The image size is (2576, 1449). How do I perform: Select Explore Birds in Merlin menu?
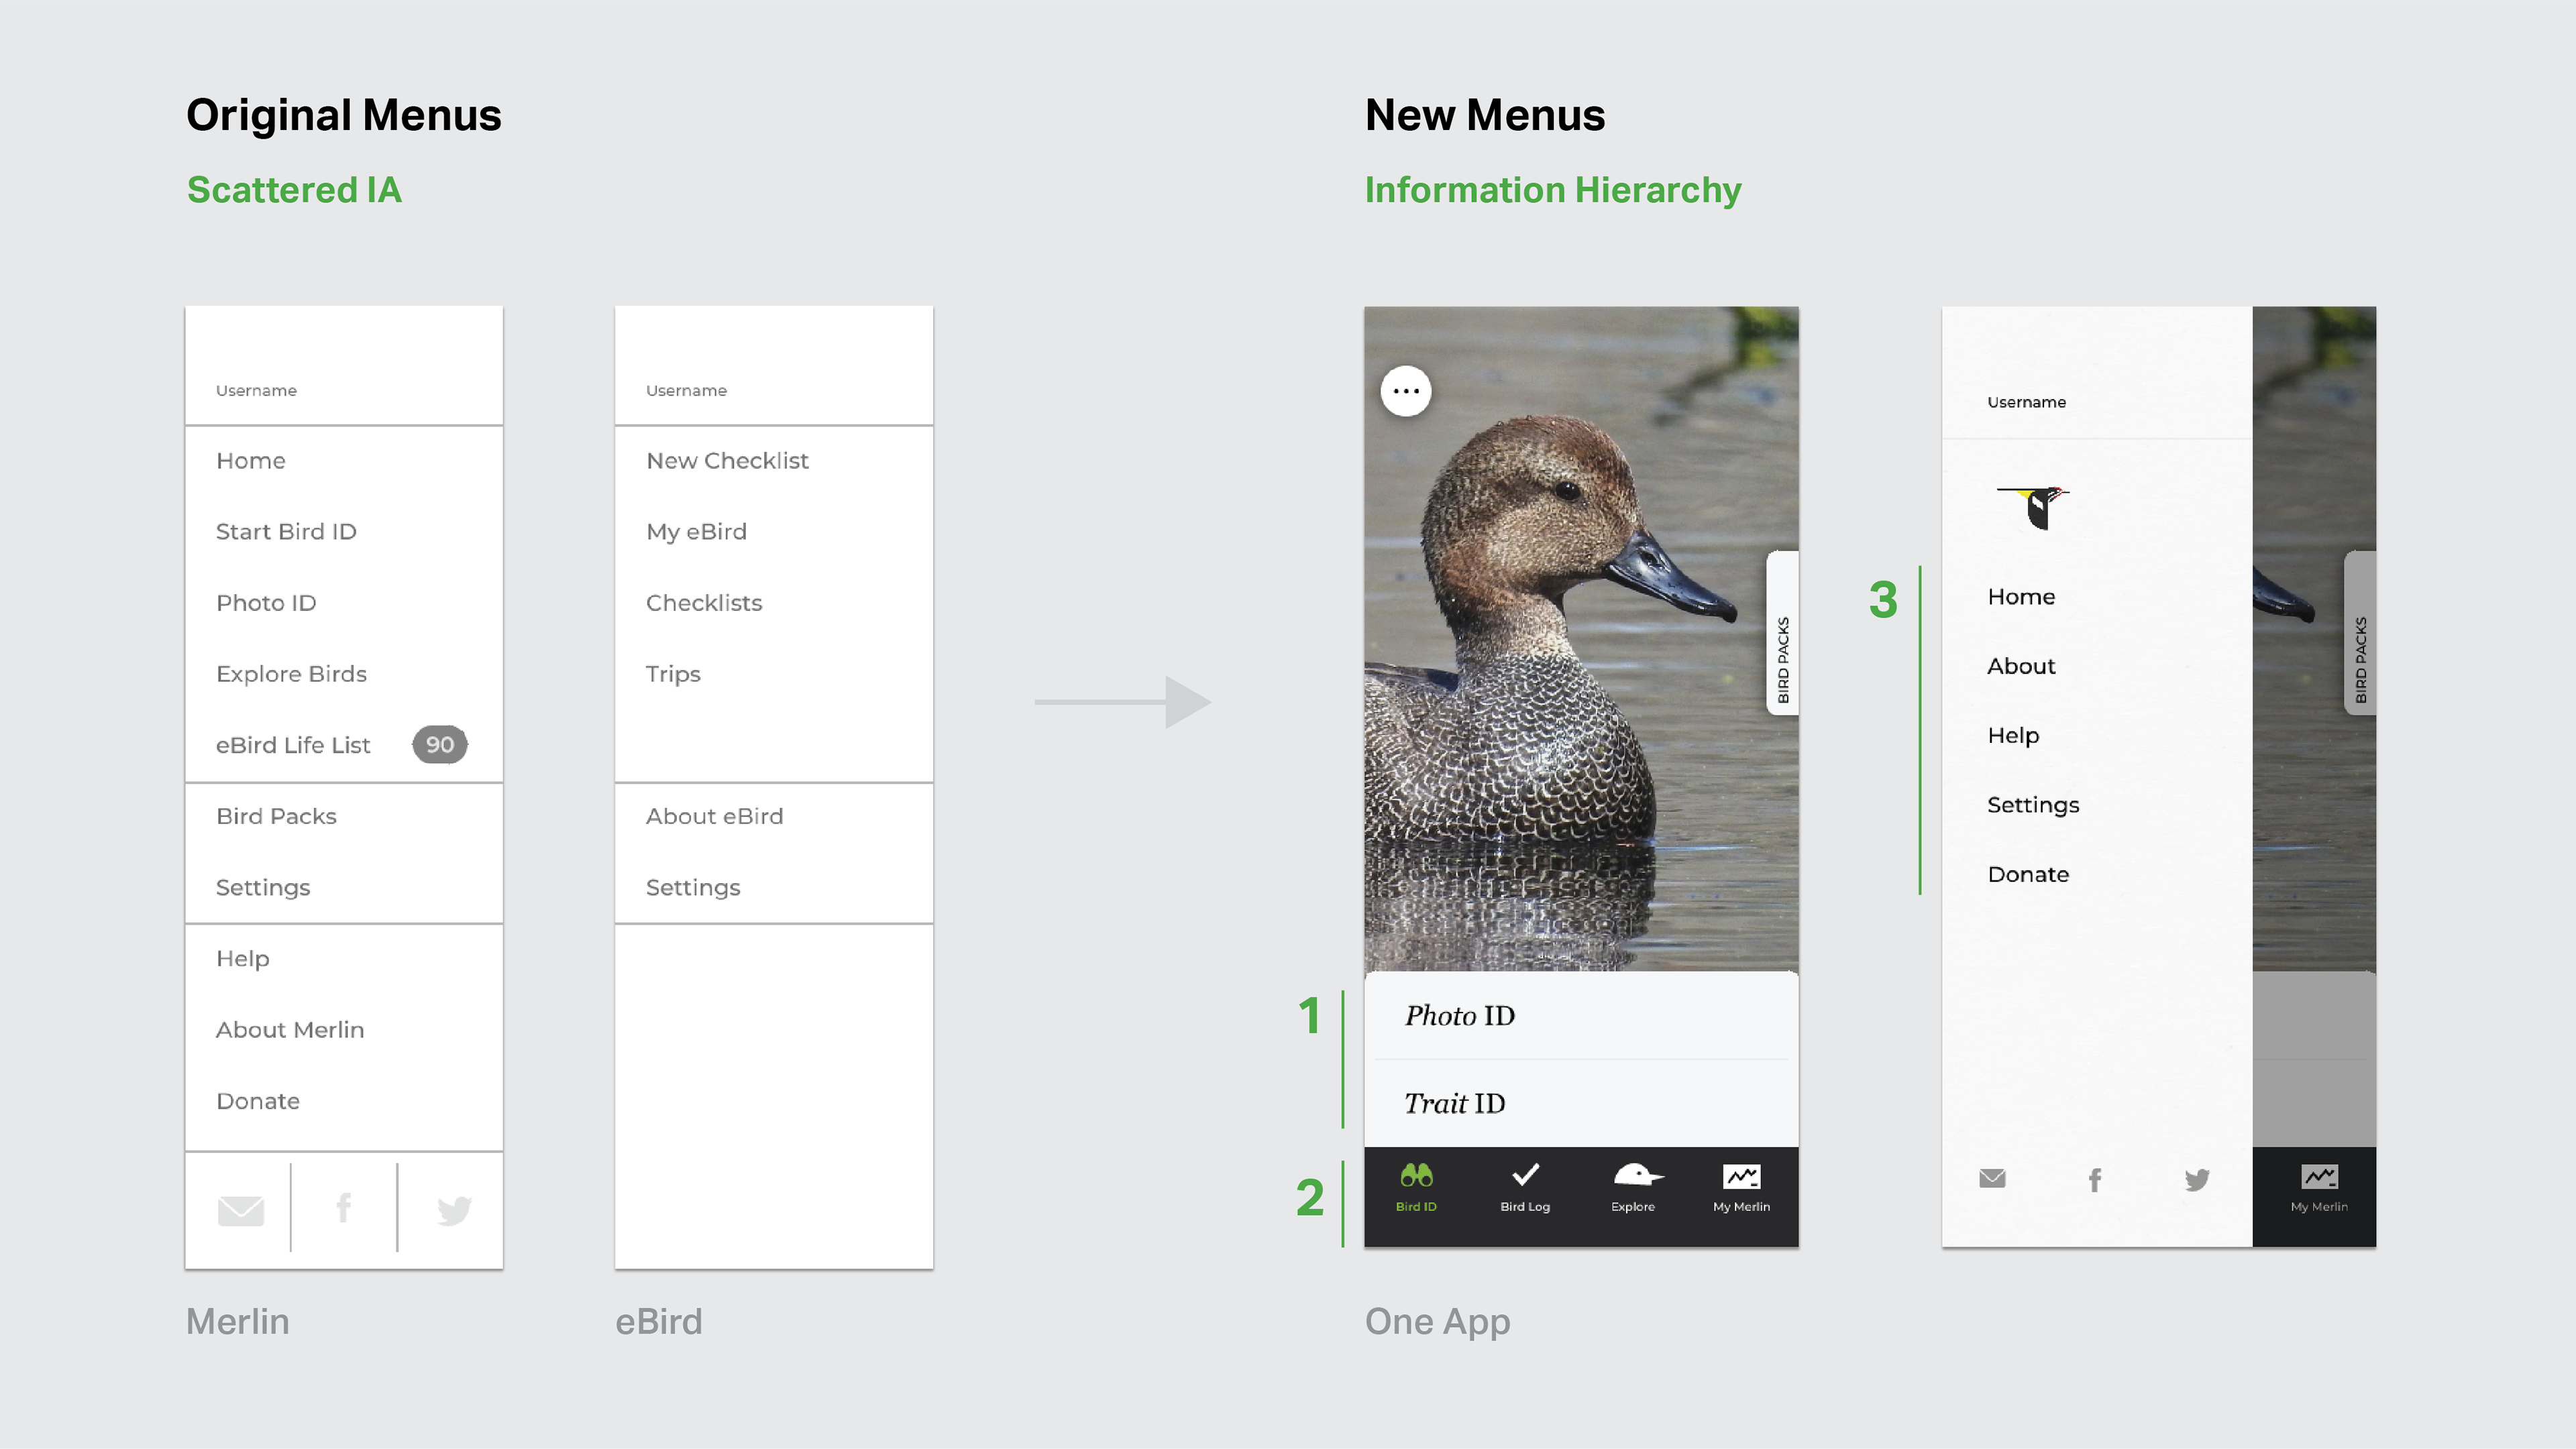point(291,673)
